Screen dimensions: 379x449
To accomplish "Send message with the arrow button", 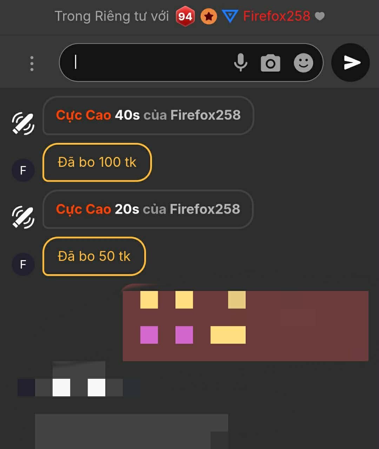I will [x=351, y=62].
